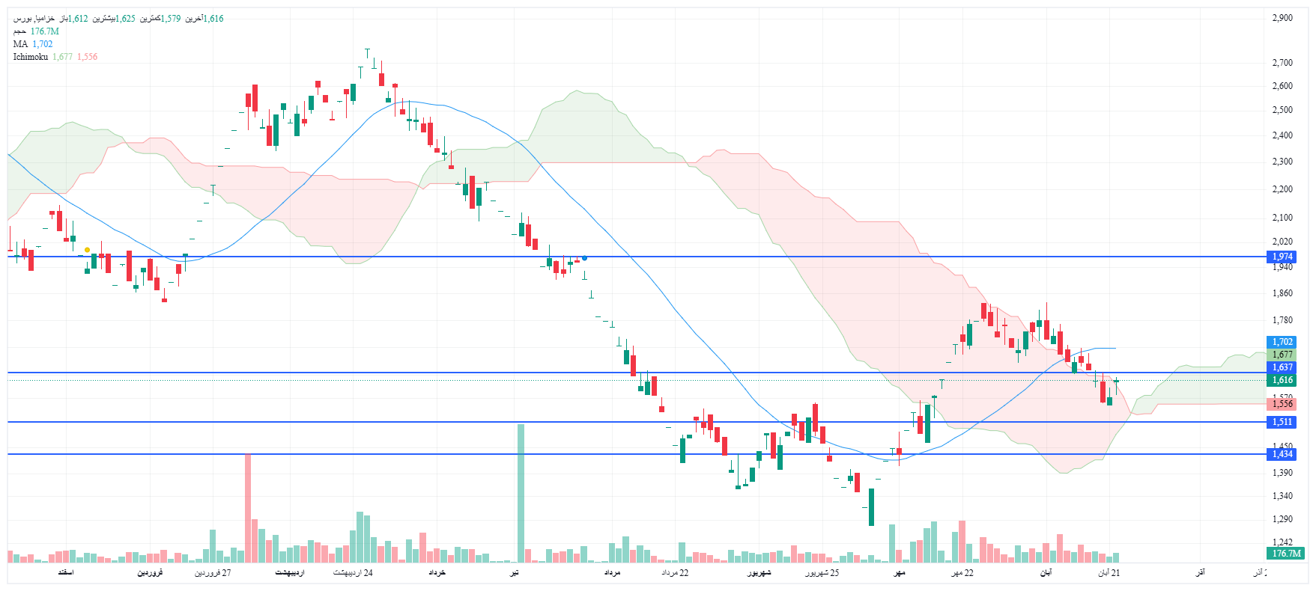
Task: Click the حجم volume legend label
Action: pos(19,31)
